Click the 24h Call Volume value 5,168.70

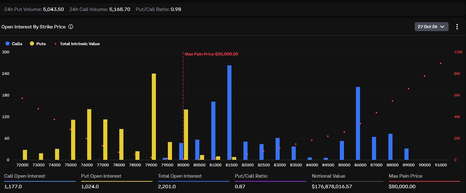pos(120,9)
